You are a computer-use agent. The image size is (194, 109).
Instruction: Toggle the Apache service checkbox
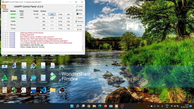(5, 14)
